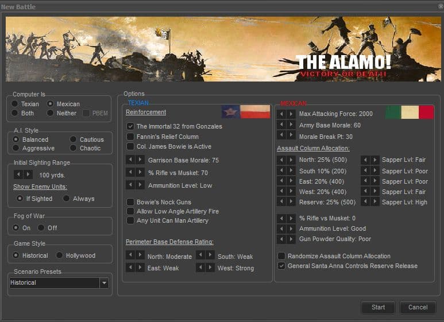Screen dimensions: 444x322
Task: Enable Fannin's Relief Column
Action: click(130, 137)
